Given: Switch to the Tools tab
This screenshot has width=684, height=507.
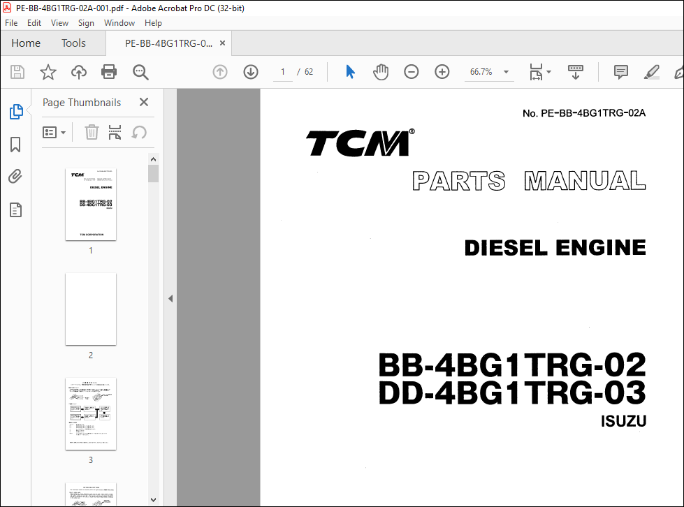Looking at the screenshot, I should pyautogui.click(x=73, y=43).
